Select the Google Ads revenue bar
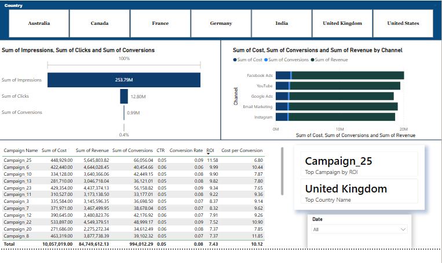The width and height of the screenshot is (442, 263). pos(342,96)
